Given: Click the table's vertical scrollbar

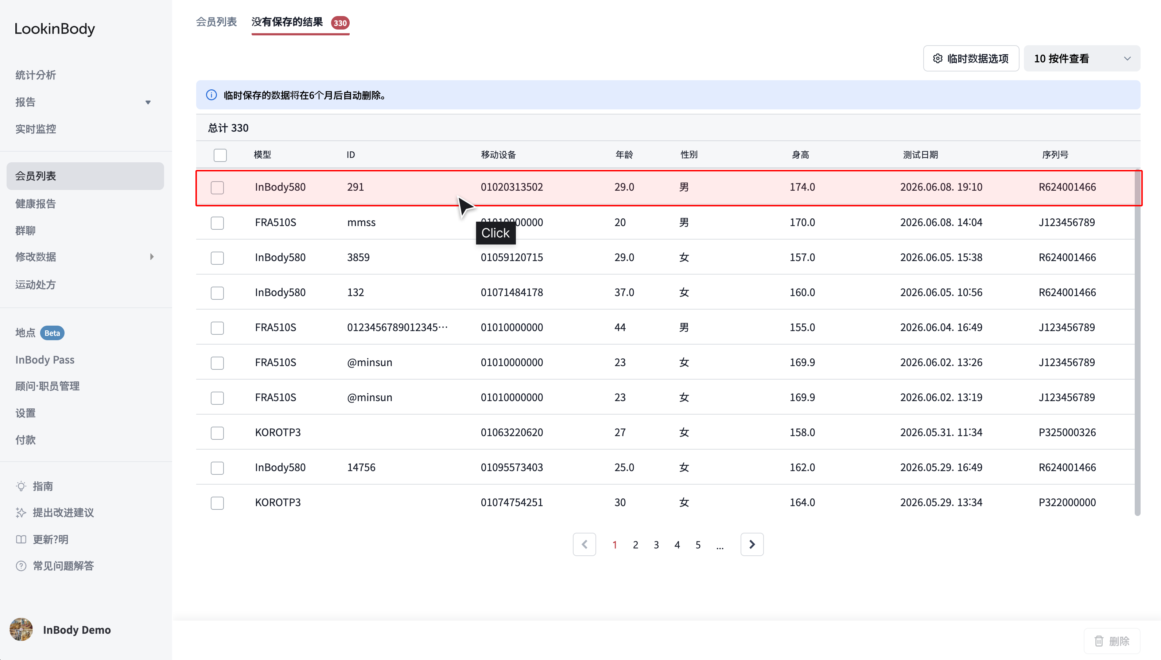Looking at the screenshot, I should click(1137, 342).
